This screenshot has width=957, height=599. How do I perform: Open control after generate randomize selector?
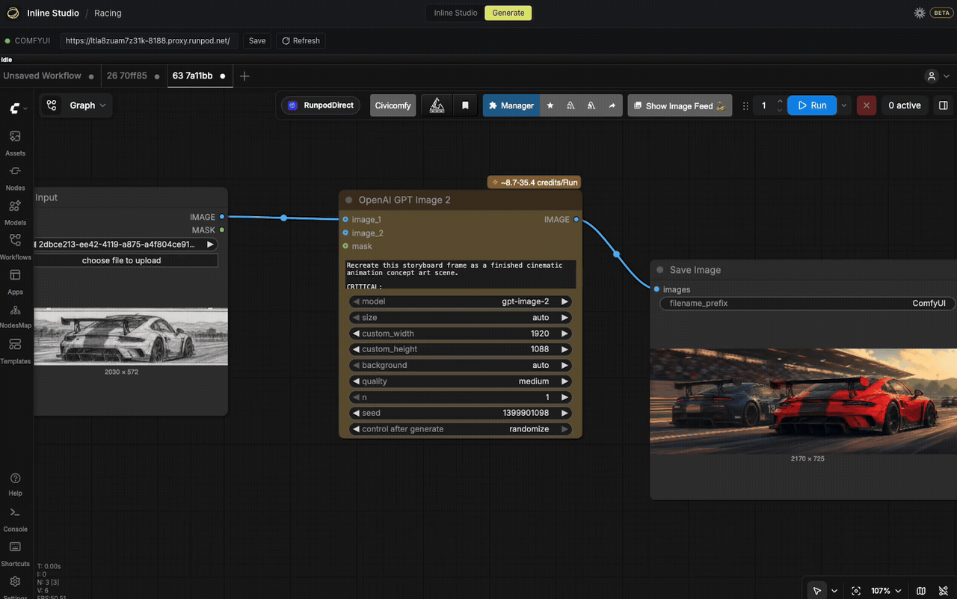460,429
